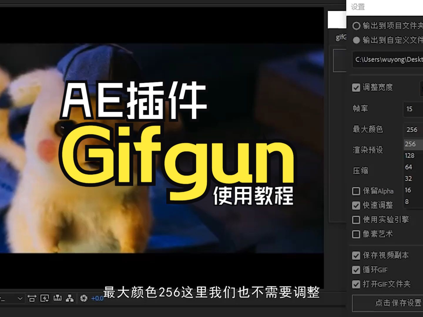The height and width of the screenshot is (317, 423).
Task: Select 输出到项目文件夹 radio option
Action: point(356,26)
